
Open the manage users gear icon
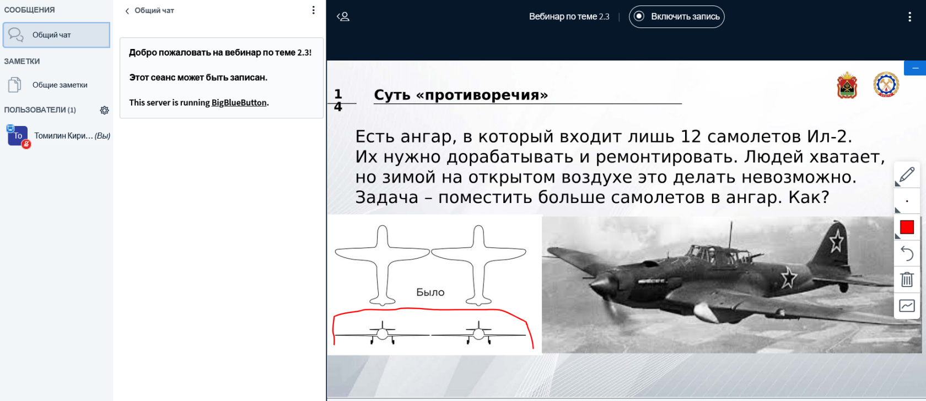(104, 110)
